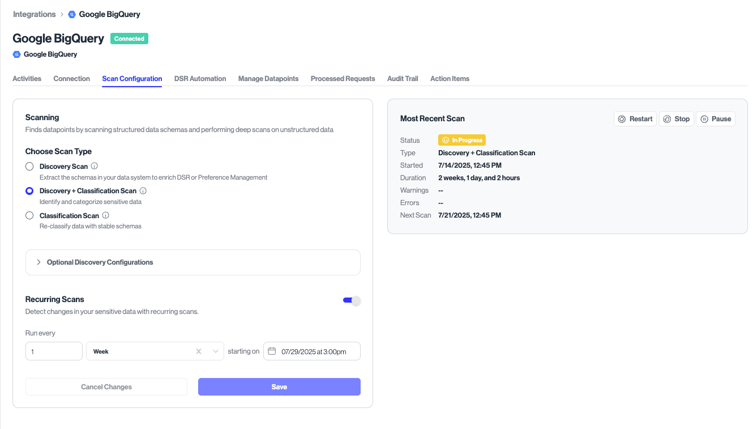
Task: Restart the most recent scan
Action: [x=635, y=118]
